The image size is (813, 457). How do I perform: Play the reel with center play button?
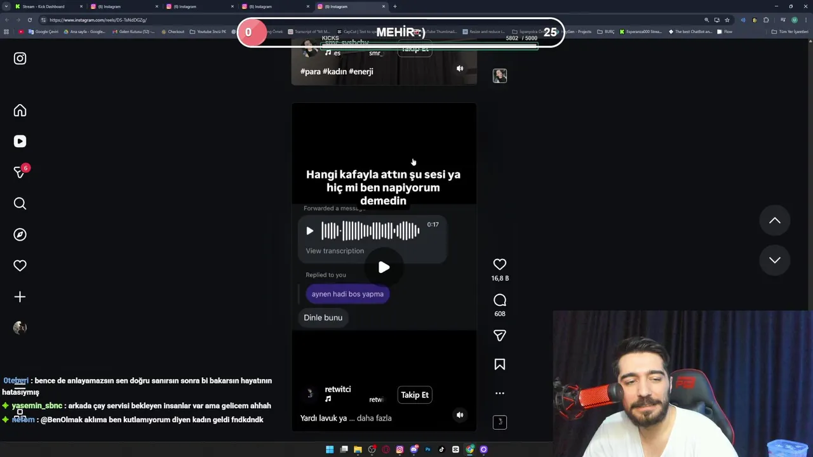(x=384, y=267)
